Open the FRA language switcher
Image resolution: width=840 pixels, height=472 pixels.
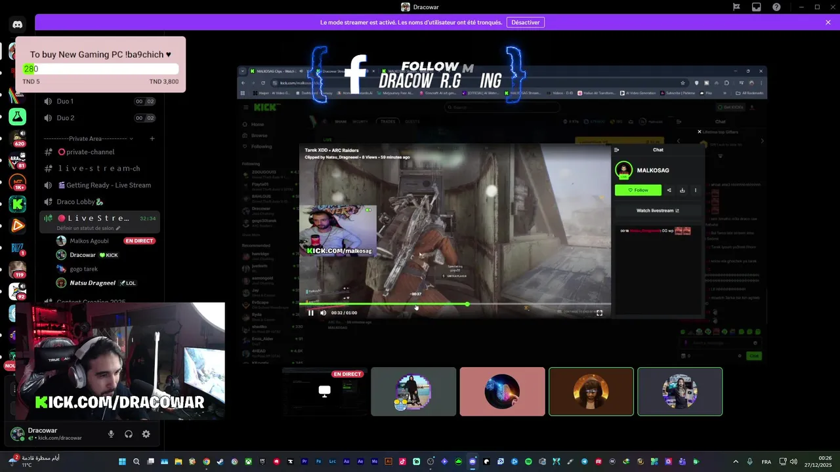(766, 462)
